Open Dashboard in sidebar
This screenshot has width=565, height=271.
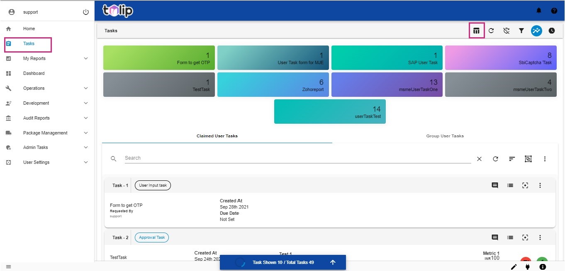34,73
